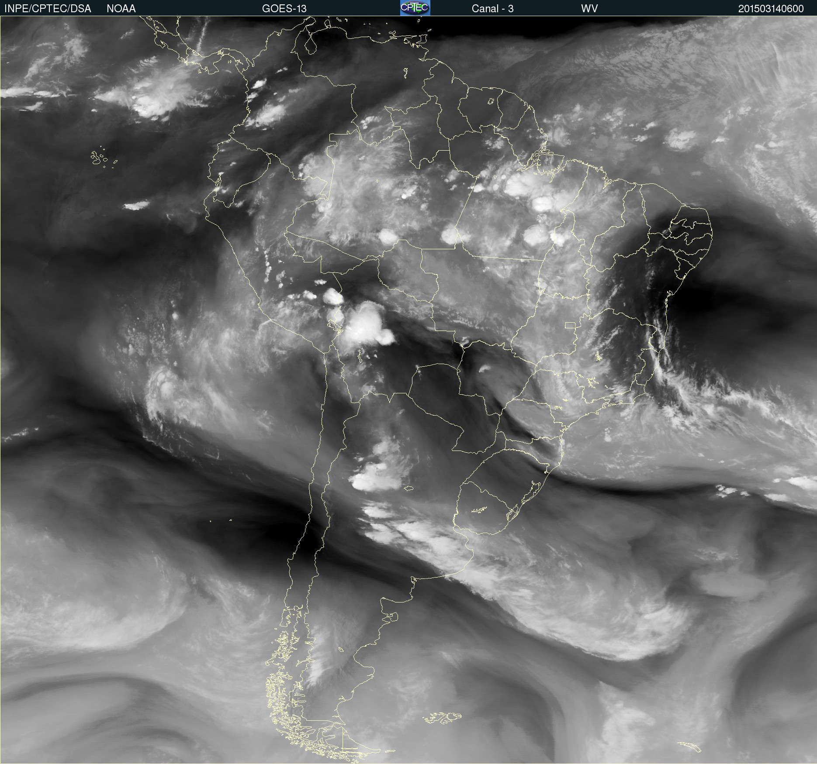This screenshot has height=764, width=817.
Task: Click the water vapor satellite image
Action: coord(408,390)
